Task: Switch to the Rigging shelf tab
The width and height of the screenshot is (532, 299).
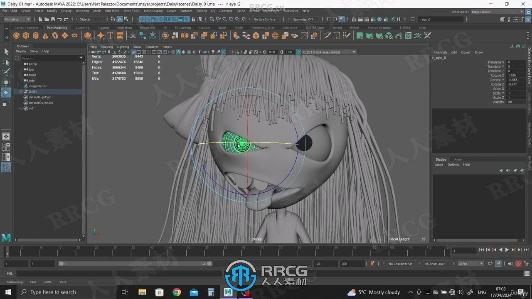Action: tap(103, 28)
